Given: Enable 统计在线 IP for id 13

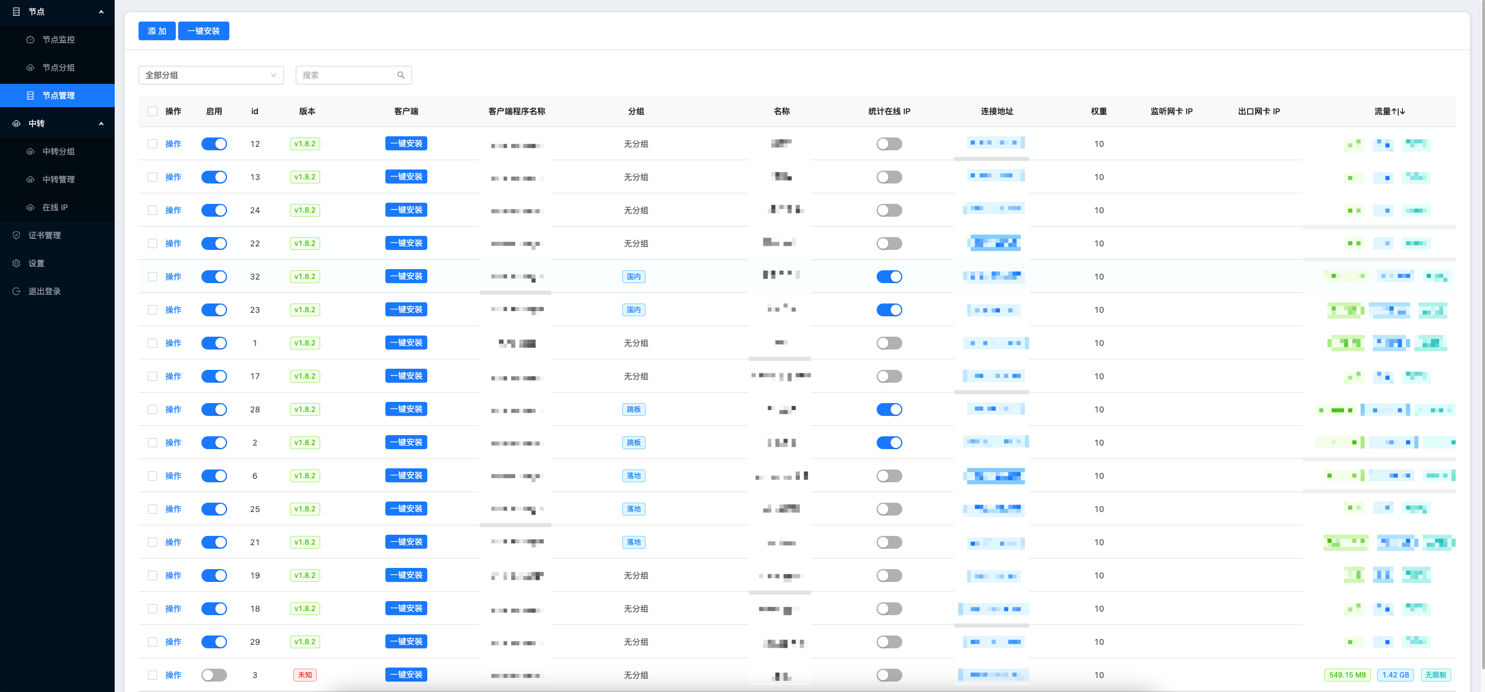Looking at the screenshot, I should [889, 177].
